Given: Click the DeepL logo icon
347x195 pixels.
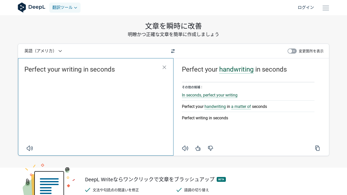Looking at the screenshot, I should 22,7.
